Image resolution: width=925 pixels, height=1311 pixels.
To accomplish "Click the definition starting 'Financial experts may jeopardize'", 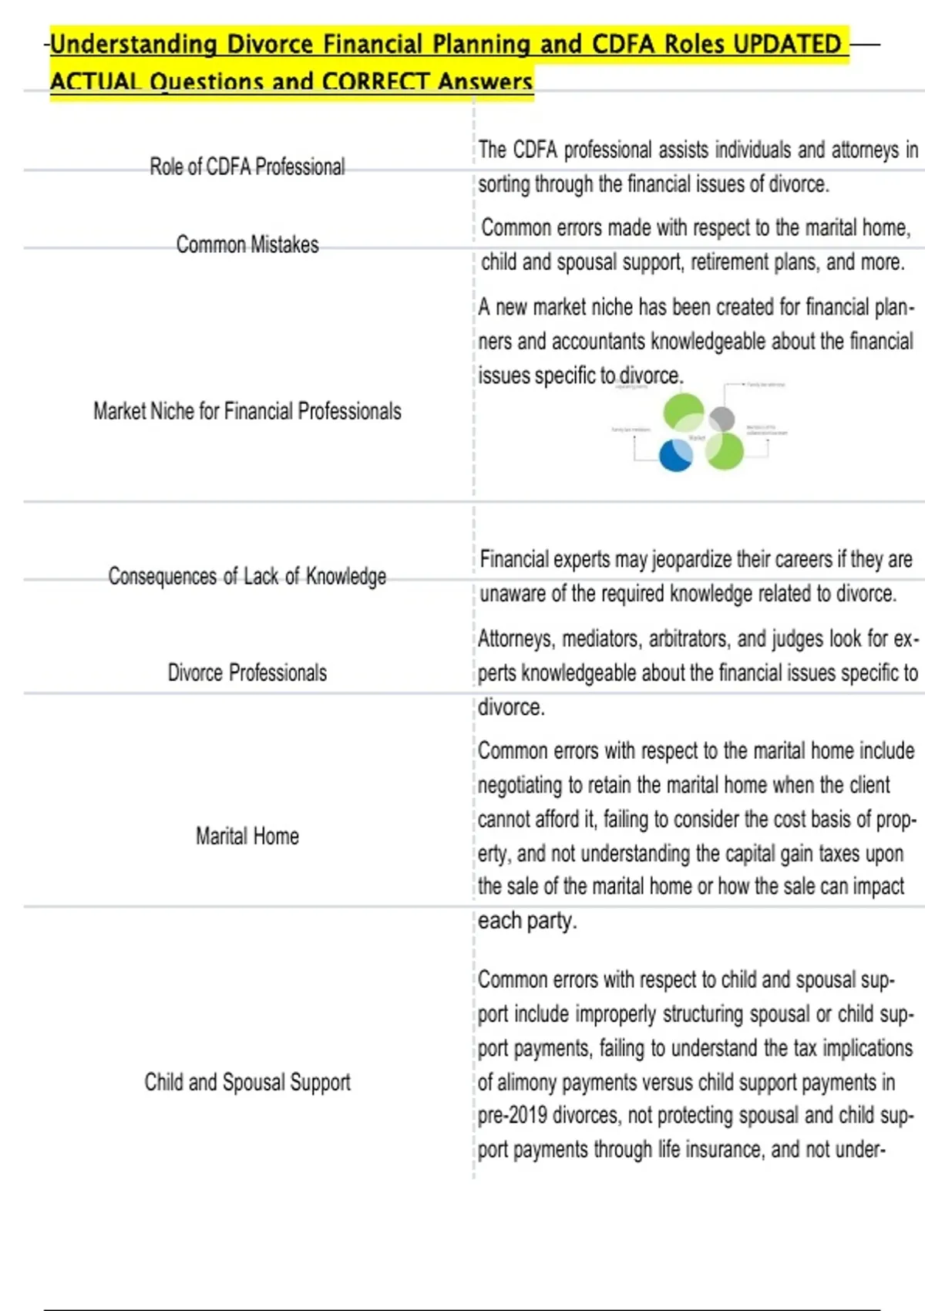I will pyautogui.click(x=695, y=576).
